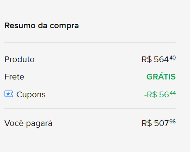The height and width of the screenshot is (152, 190).
Task: Click the green GRÁTIS shipping text
Action: click(x=161, y=77)
